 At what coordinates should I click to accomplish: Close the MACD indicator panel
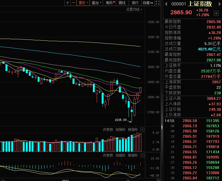pyautogui.click(x=142, y=155)
